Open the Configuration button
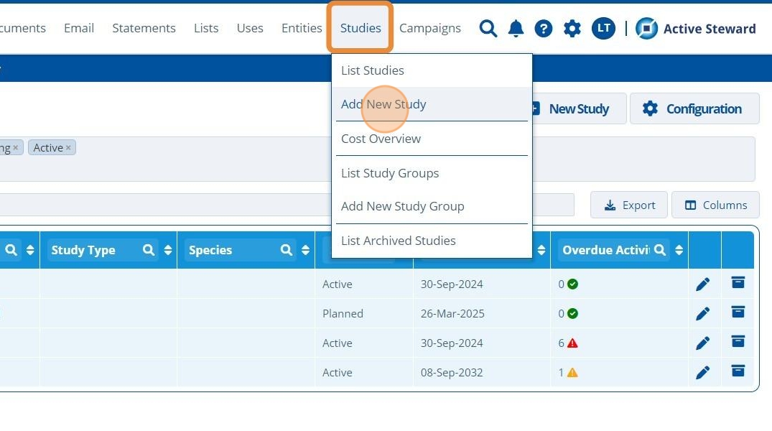 (694, 109)
